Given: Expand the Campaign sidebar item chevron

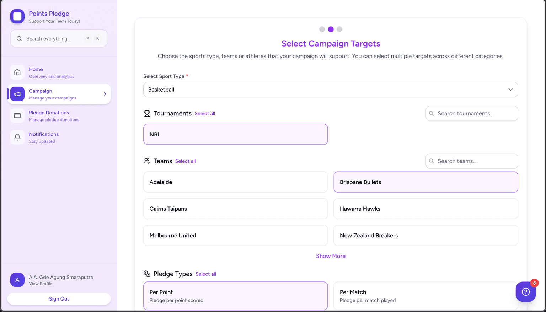Looking at the screenshot, I should (105, 94).
